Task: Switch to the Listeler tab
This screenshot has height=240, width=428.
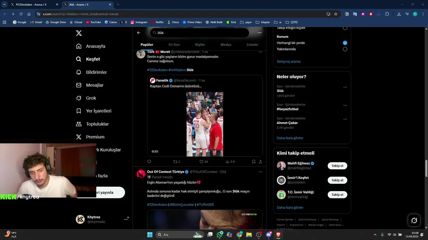Action: click(252, 45)
